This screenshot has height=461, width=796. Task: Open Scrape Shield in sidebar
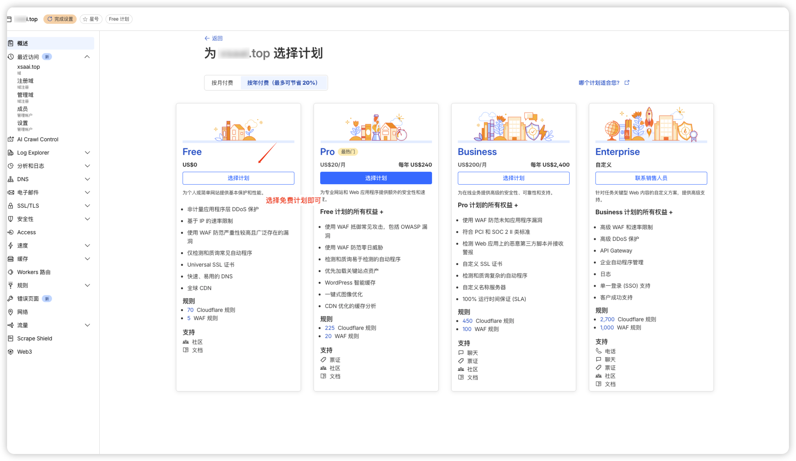pos(34,338)
